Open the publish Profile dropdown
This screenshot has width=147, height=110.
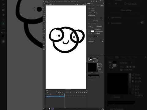[x=96, y=18]
